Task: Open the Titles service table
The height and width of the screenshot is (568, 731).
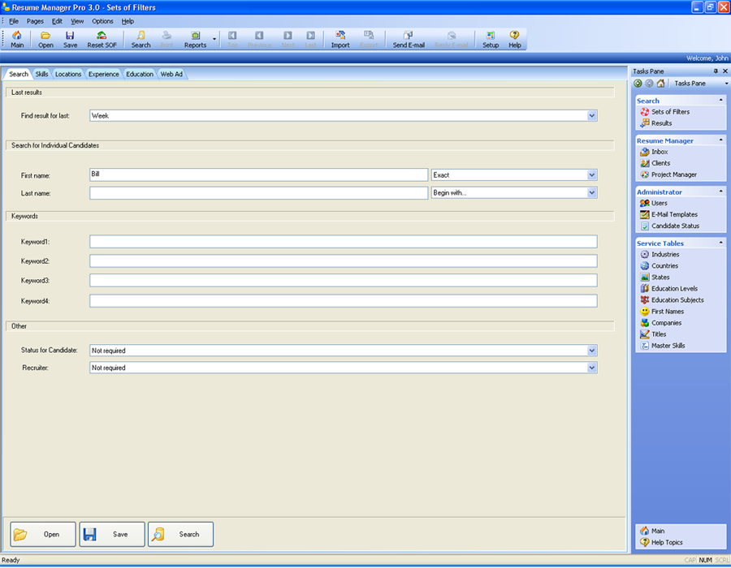Action: coord(653,334)
